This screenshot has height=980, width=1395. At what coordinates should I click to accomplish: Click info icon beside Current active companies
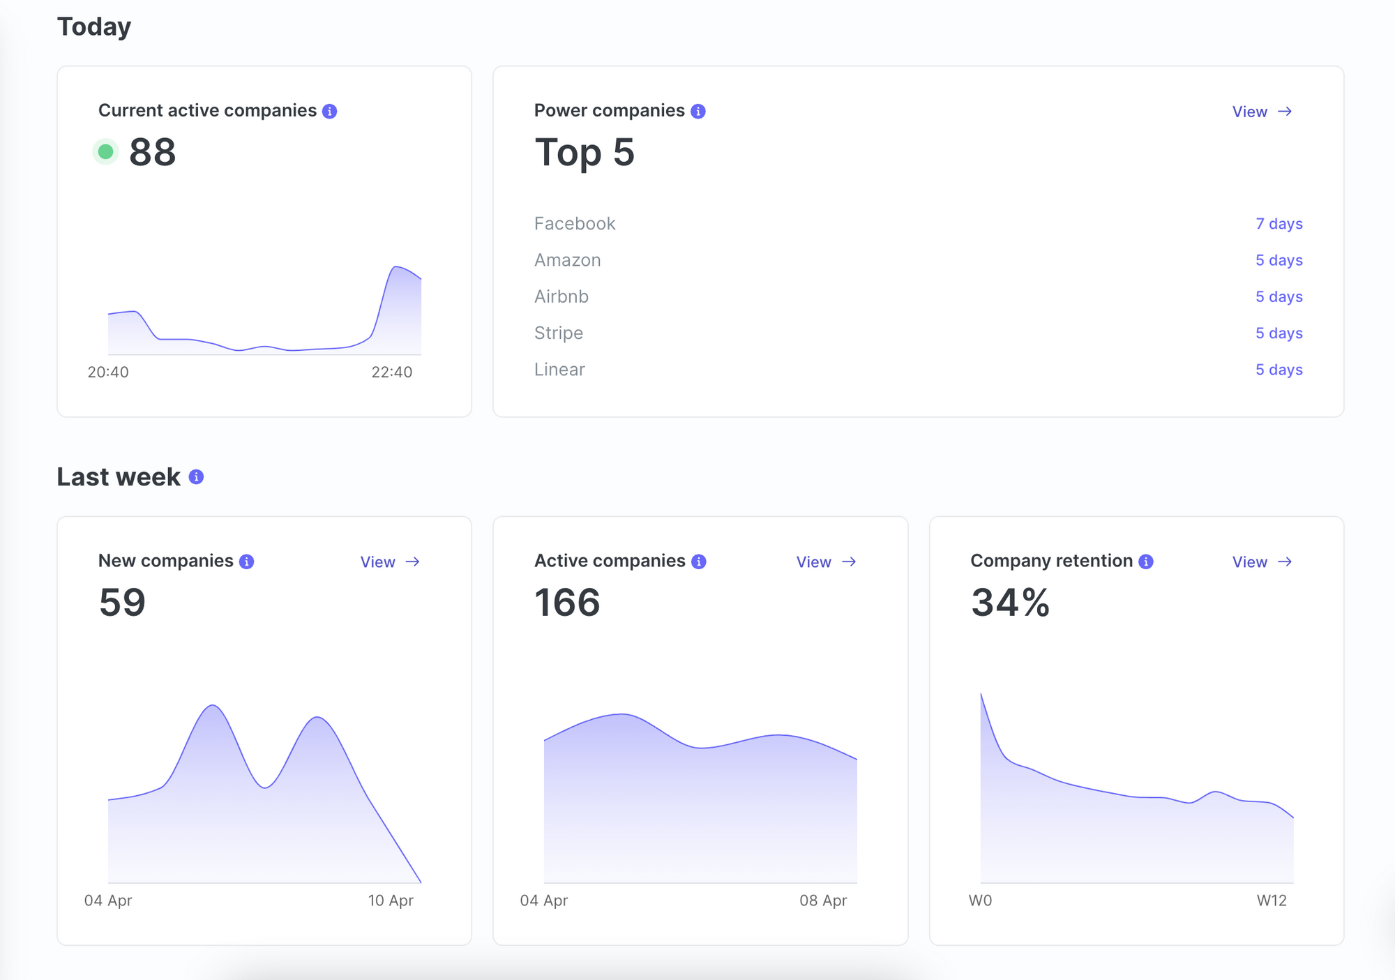(330, 112)
